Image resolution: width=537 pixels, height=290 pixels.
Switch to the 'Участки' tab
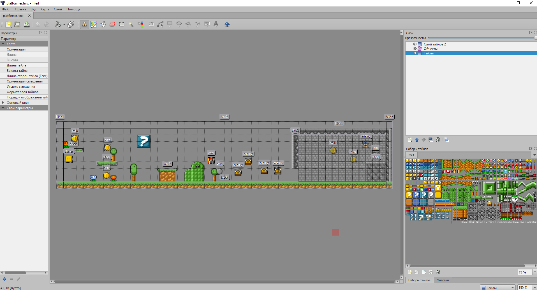(x=443, y=280)
